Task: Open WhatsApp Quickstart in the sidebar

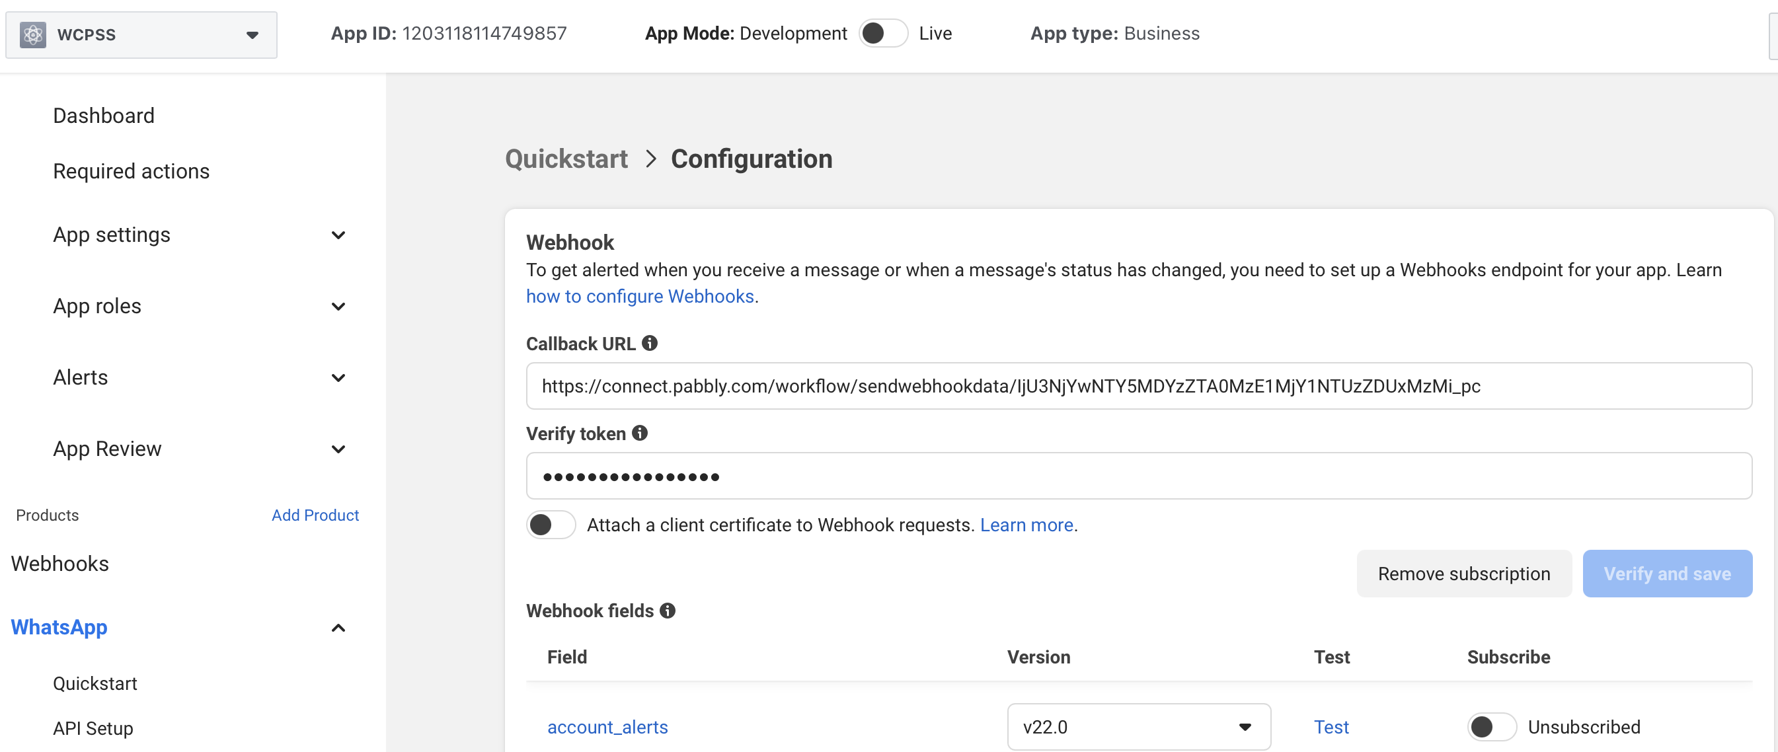Action: pyautogui.click(x=95, y=683)
